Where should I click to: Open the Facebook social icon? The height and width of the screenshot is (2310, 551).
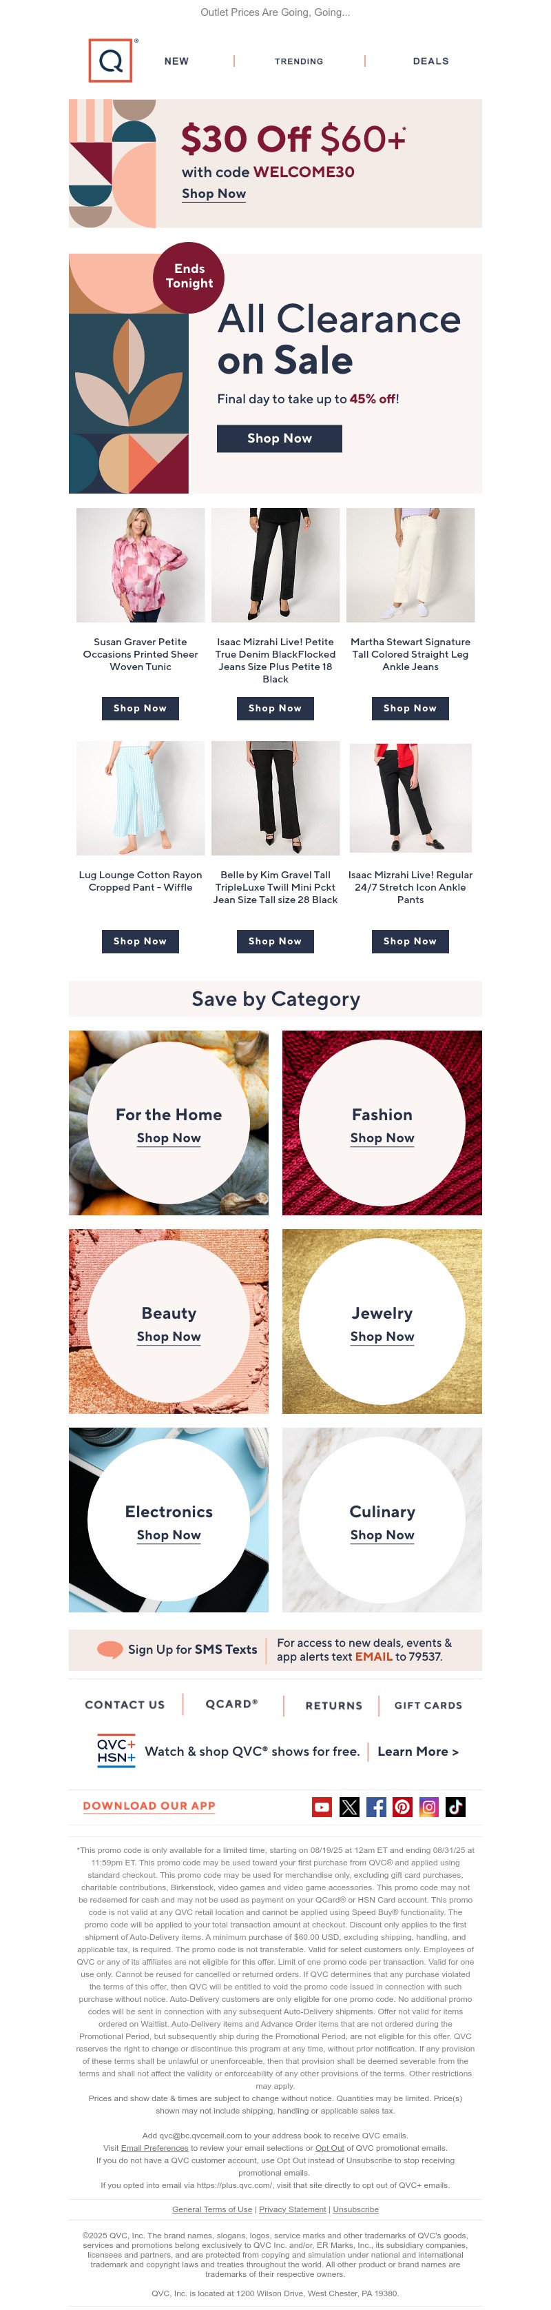click(x=376, y=1807)
